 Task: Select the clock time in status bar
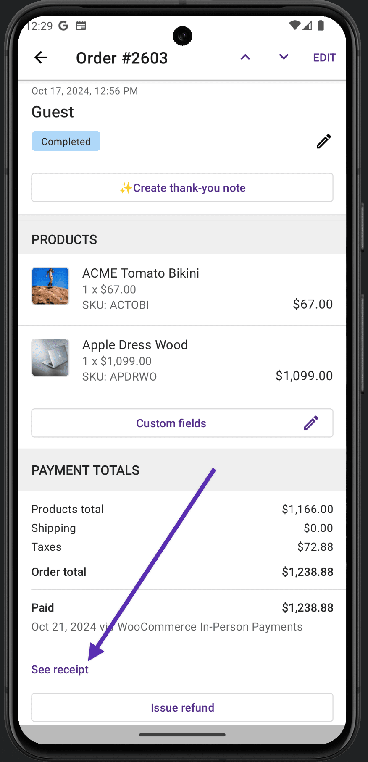[39, 26]
